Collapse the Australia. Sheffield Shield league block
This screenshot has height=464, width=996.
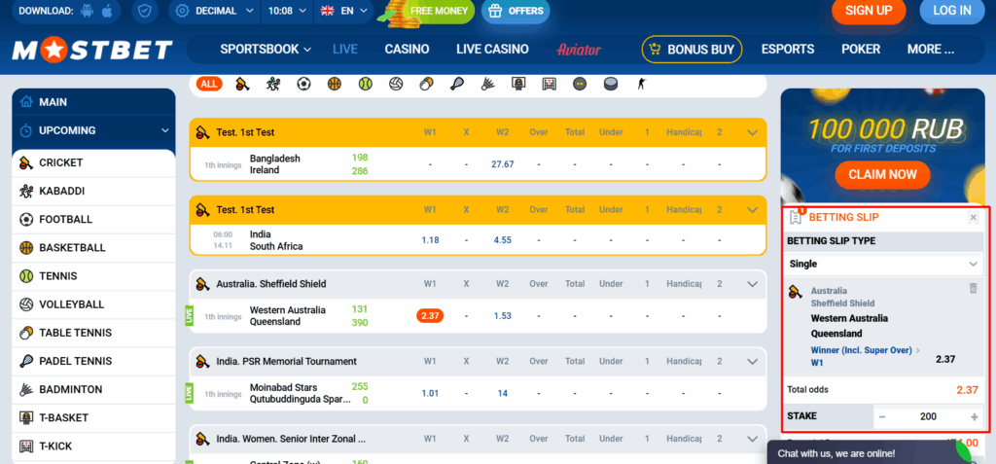click(x=753, y=284)
